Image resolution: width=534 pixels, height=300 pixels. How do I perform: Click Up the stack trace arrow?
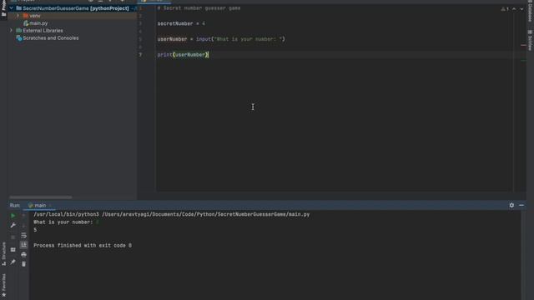point(23,216)
